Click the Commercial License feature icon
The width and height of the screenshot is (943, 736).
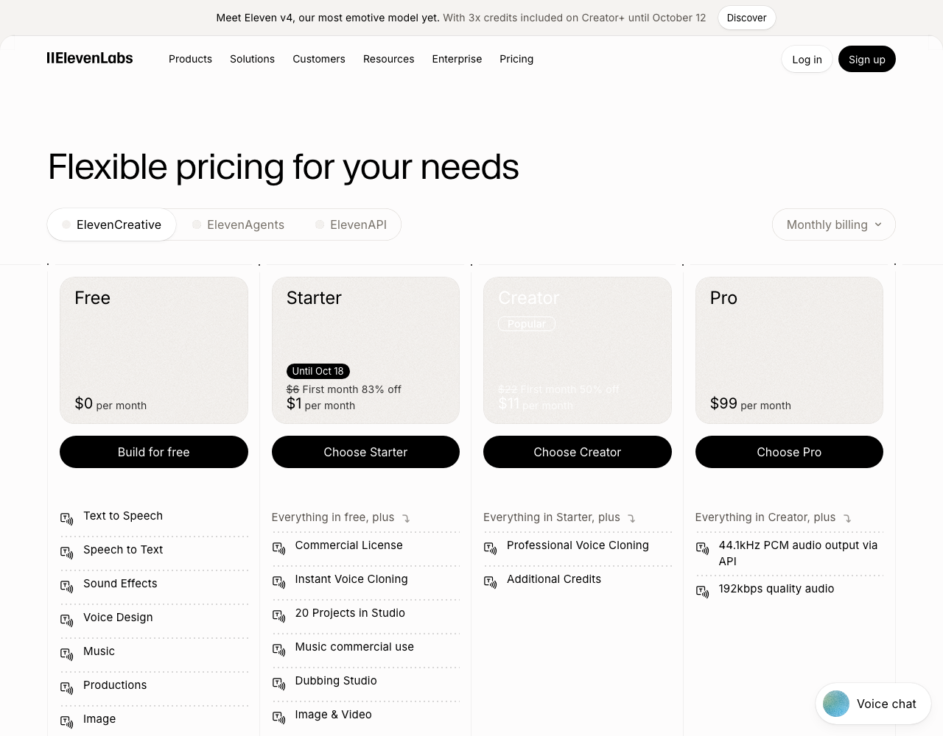pyautogui.click(x=278, y=548)
